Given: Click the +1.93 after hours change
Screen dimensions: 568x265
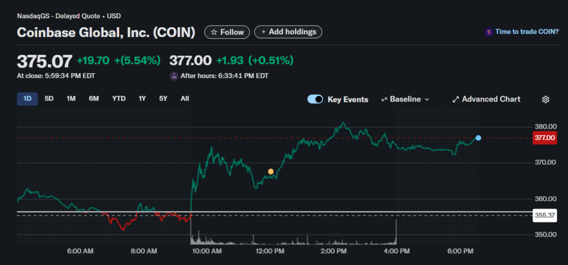Looking at the screenshot, I should coord(230,61).
